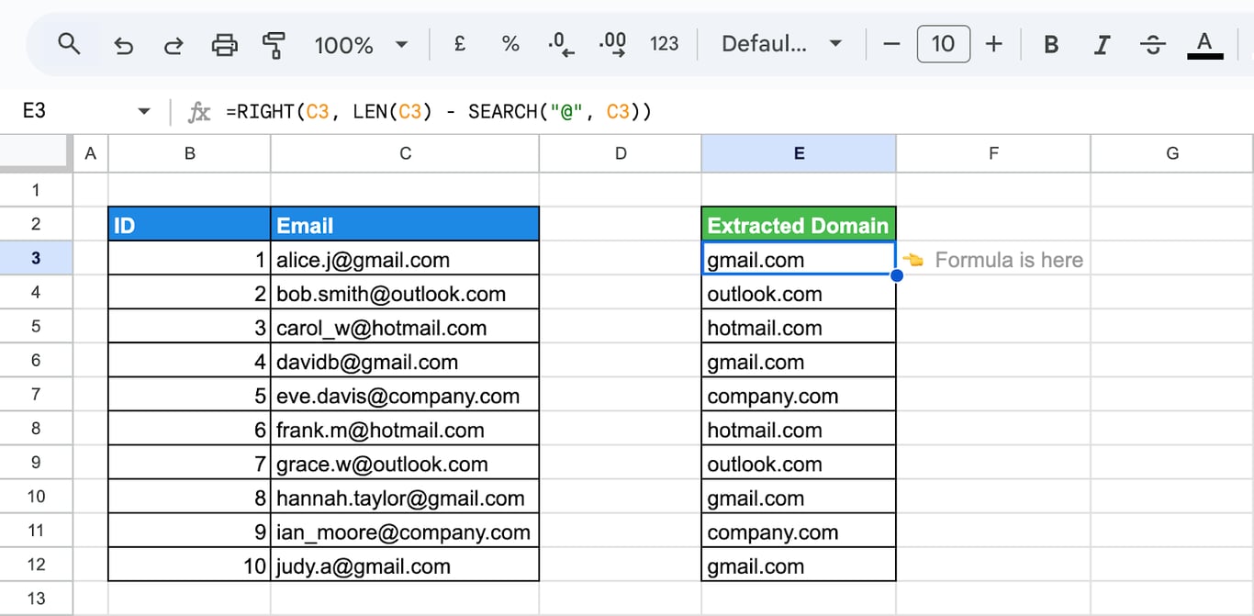This screenshot has height=616, width=1254.
Task: Open the Name box dropdown arrow
Action: [144, 112]
